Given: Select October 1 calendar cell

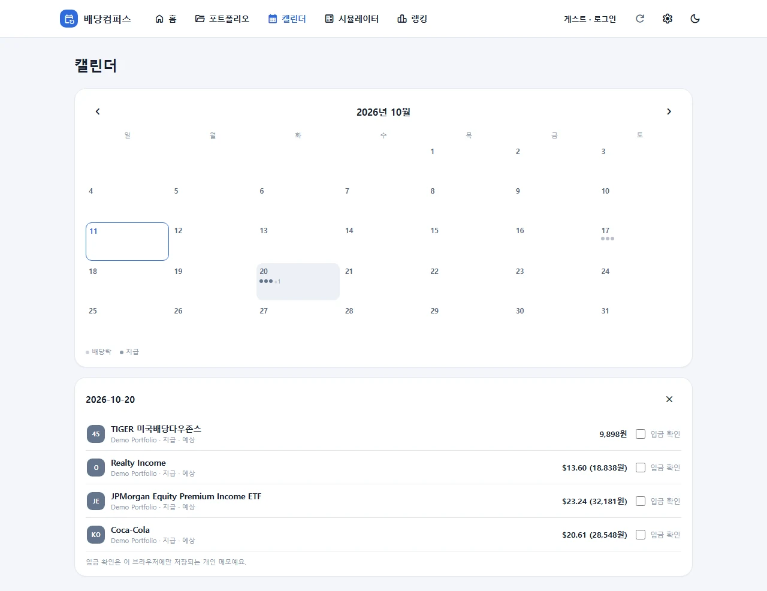Looking at the screenshot, I should pos(469,162).
